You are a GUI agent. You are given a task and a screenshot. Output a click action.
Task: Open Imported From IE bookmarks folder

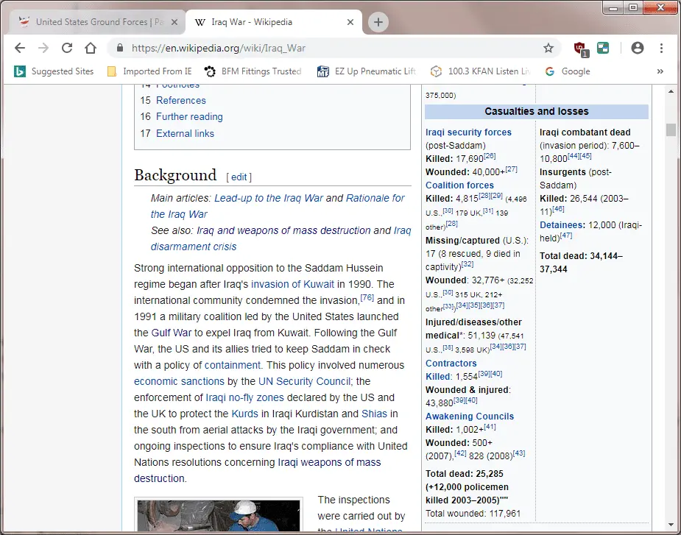149,71
